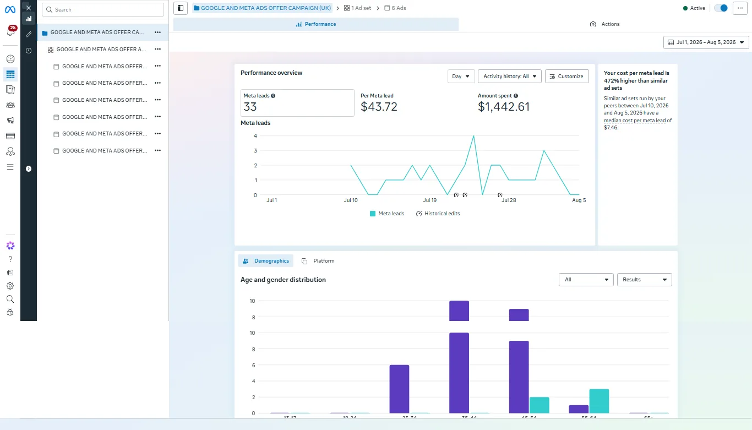Click info icon beside Meta leads

[x=273, y=96]
